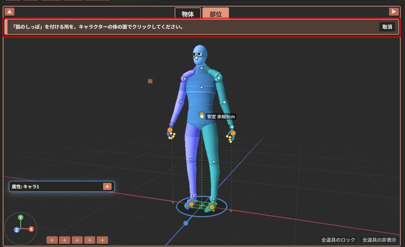405x247 pixels.
Task: Select the teal arm's elbow joint
Action: (x=224, y=102)
